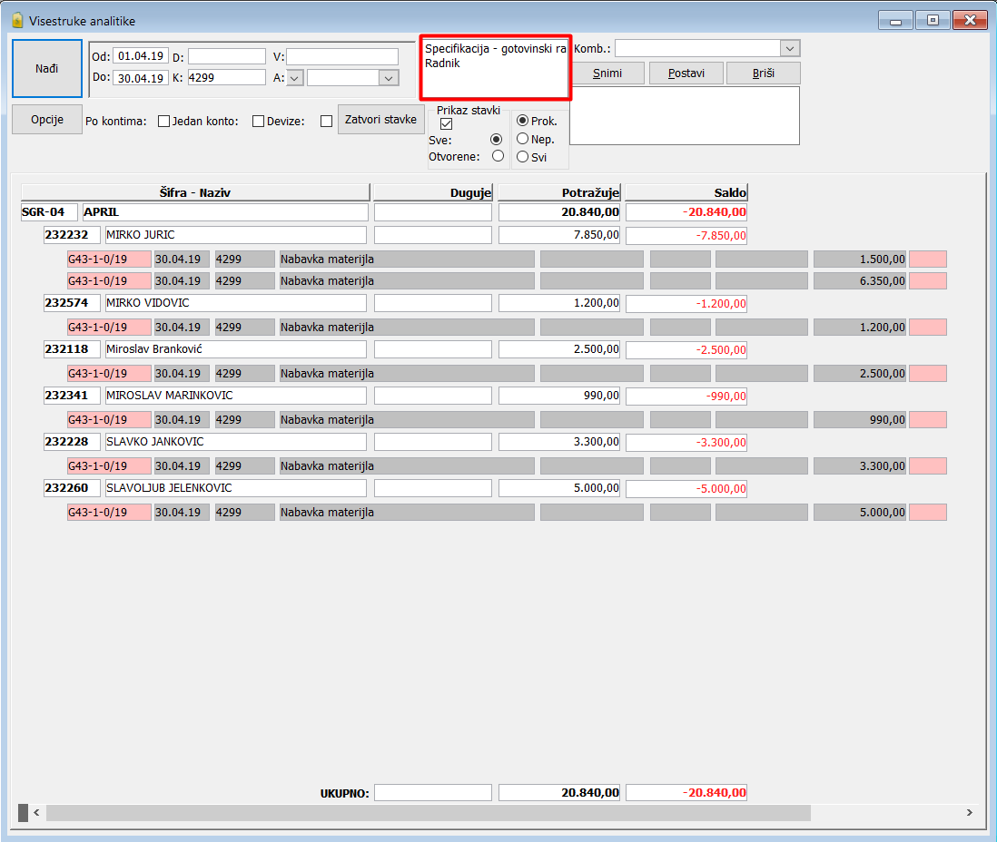The image size is (997, 842).
Task: Click the Snimi button
Action: pos(607,73)
